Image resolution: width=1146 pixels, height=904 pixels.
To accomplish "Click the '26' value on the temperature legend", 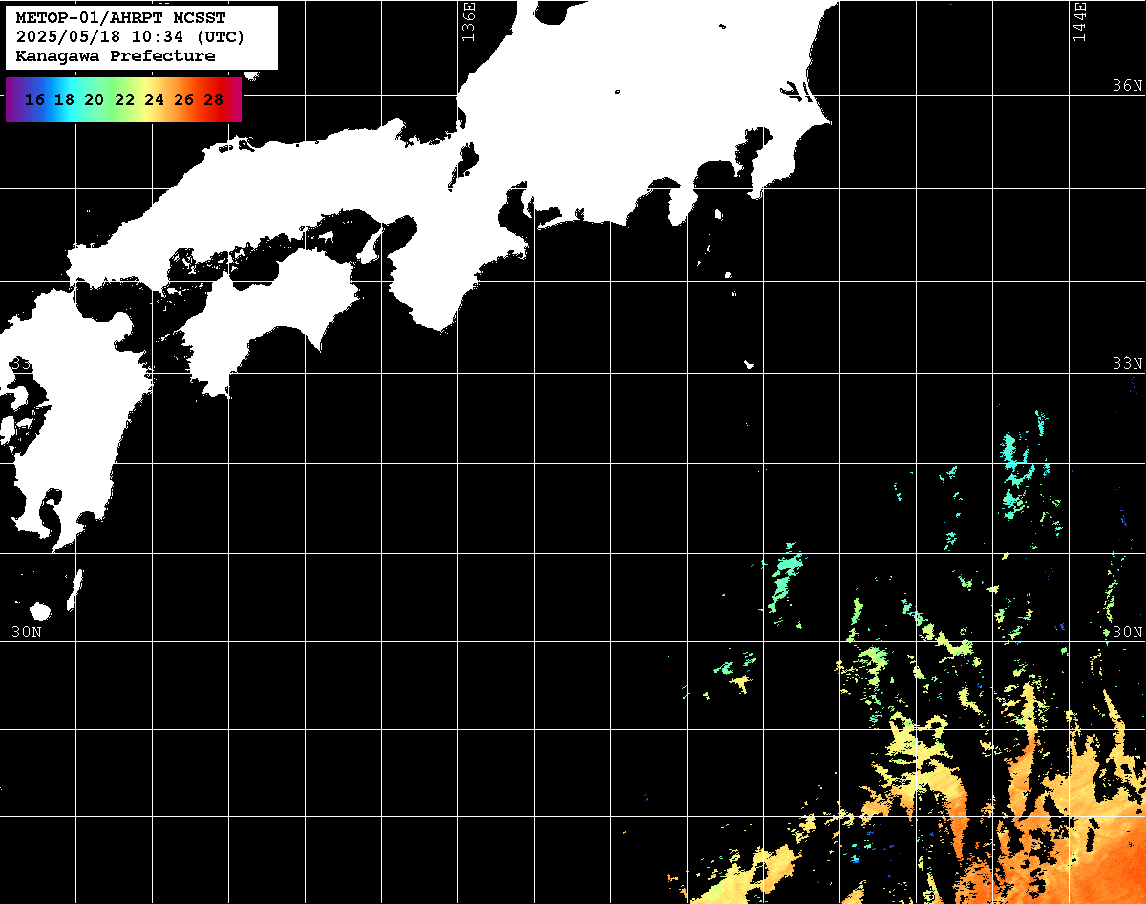I will coord(184,99).
